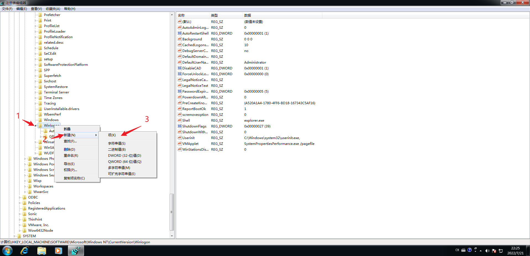Screen dimensions: 530x256
Task: Click the Shell string value icon
Action: coord(180,120)
